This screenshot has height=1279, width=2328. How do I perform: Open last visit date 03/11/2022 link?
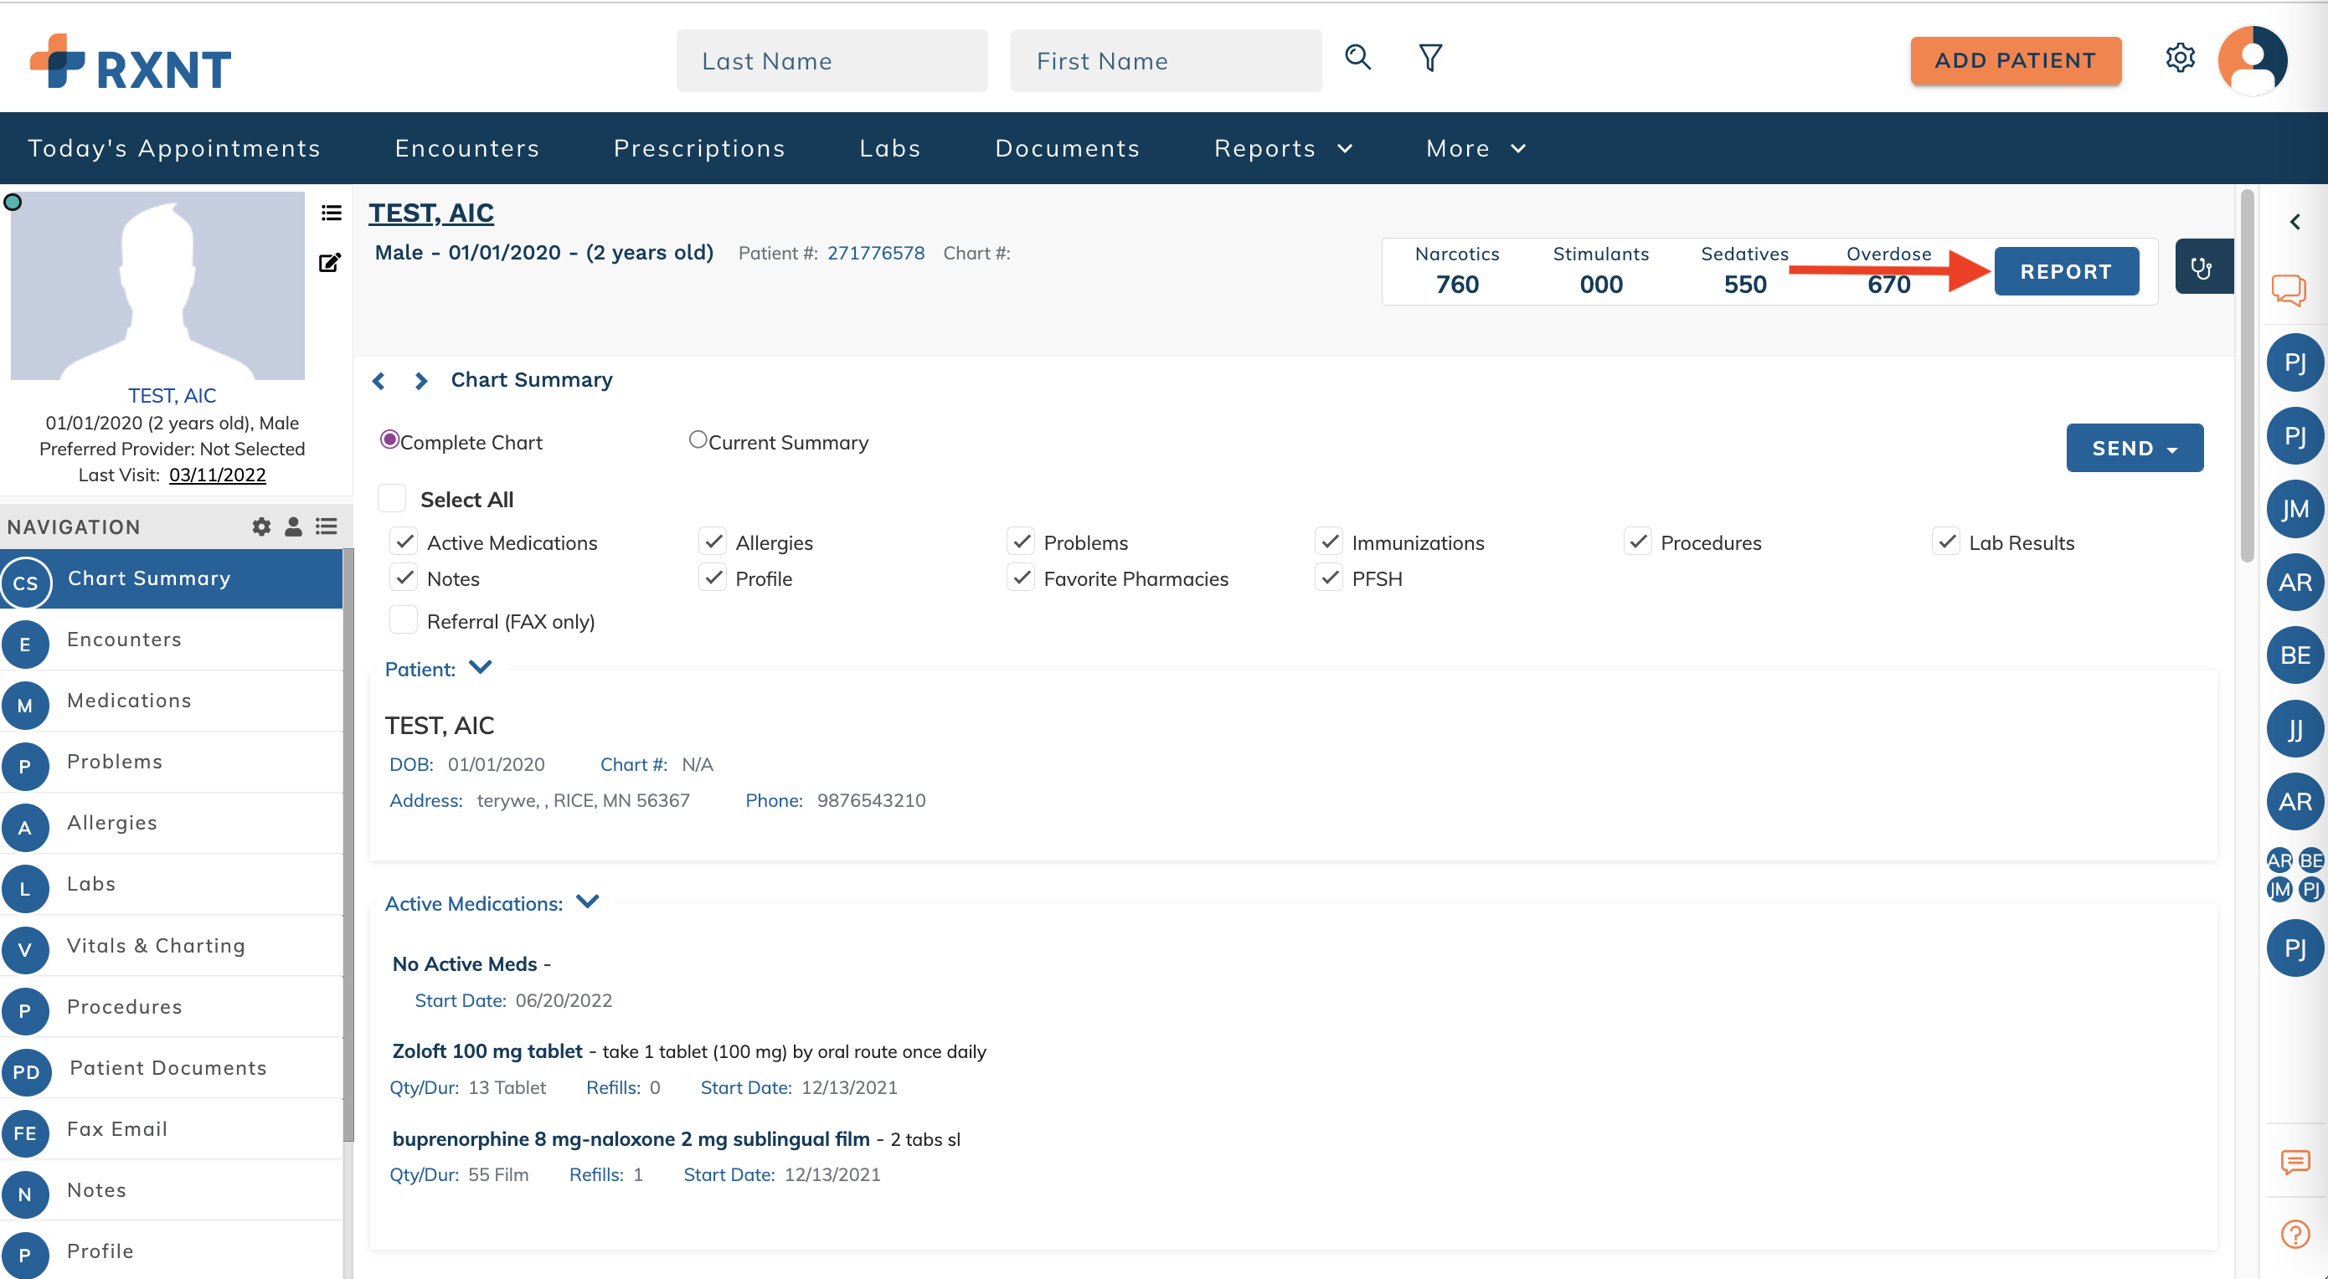click(217, 475)
